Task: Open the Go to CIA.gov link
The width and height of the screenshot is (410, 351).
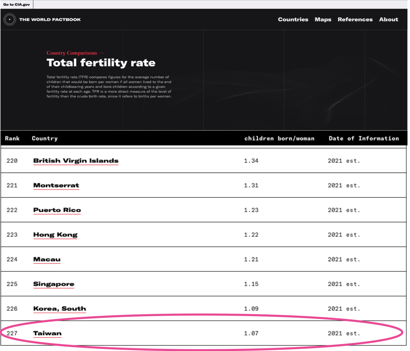Action: 16,4
